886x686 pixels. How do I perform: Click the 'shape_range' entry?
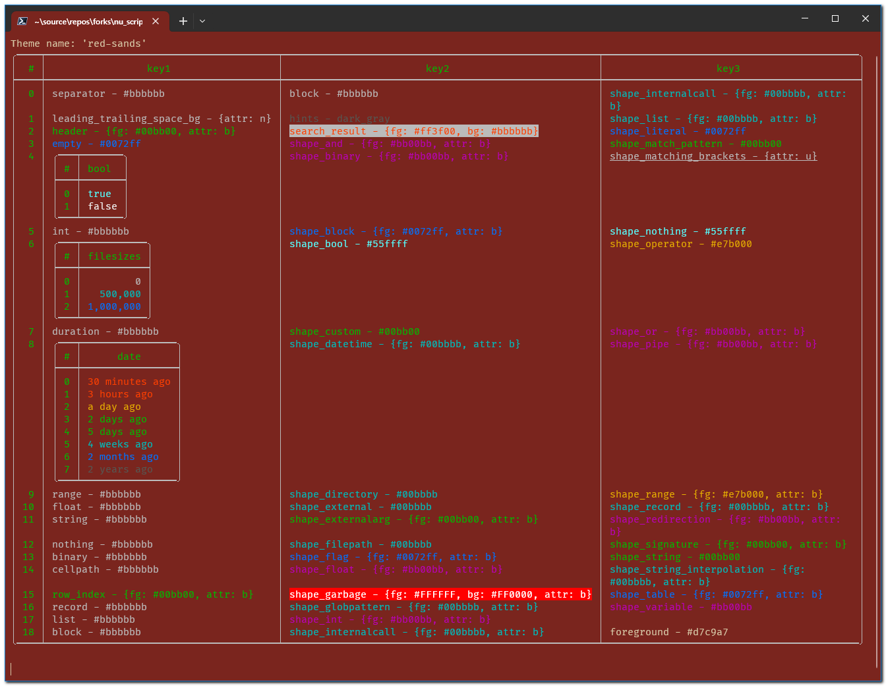[x=717, y=494]
